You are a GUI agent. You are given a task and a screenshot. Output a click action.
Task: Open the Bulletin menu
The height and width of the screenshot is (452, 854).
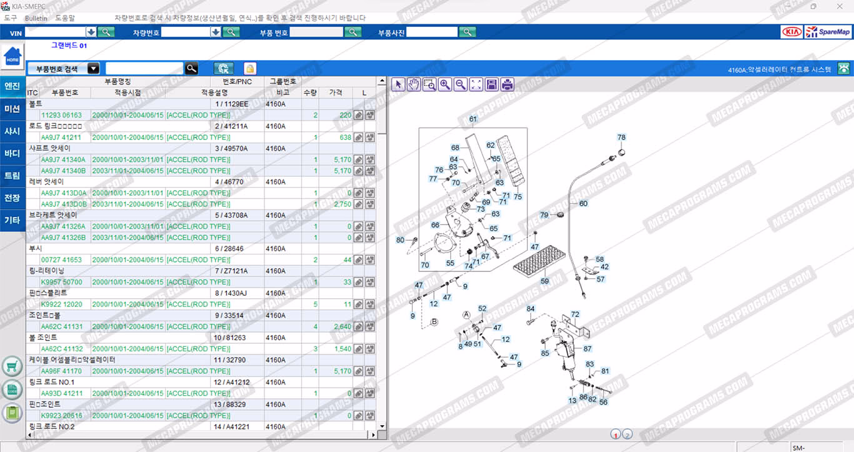[x=36, y=18]
